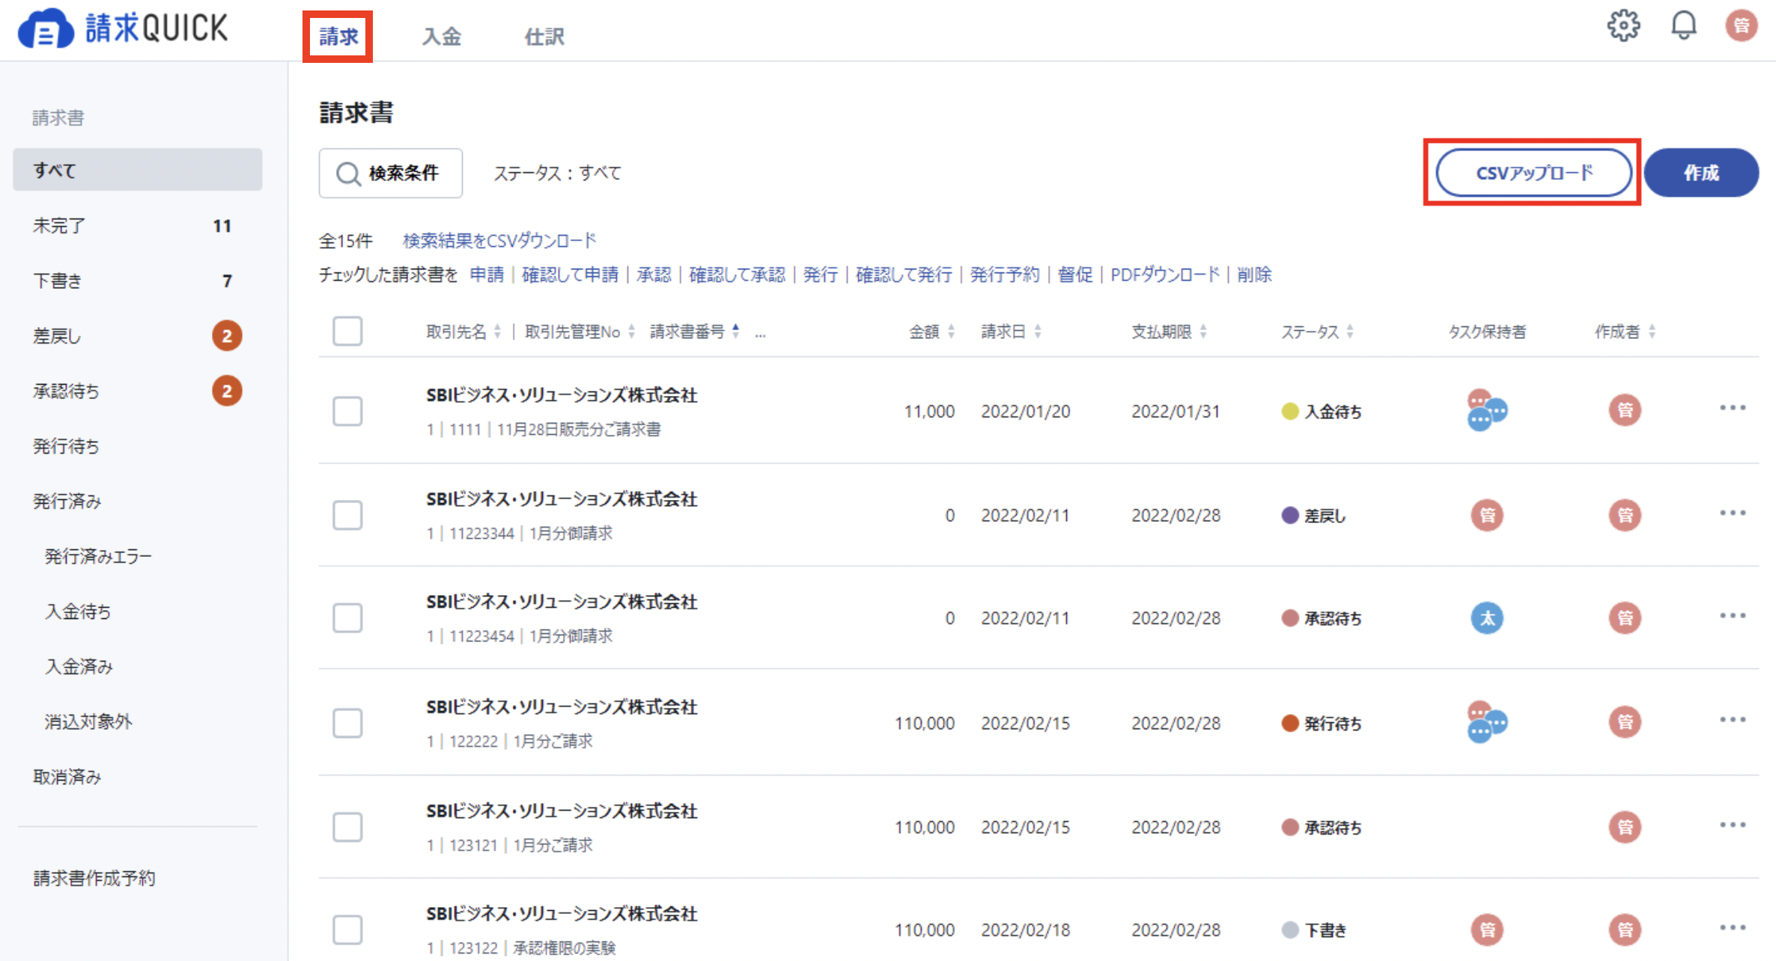The height and width of the screenshot is (961, 1776).
Task: Click creator avatar for invoice 11223454
Action: 1625,618
